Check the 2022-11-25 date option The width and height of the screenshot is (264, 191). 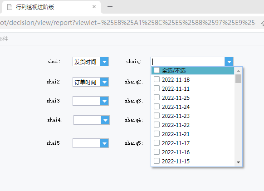pos(156,98)
